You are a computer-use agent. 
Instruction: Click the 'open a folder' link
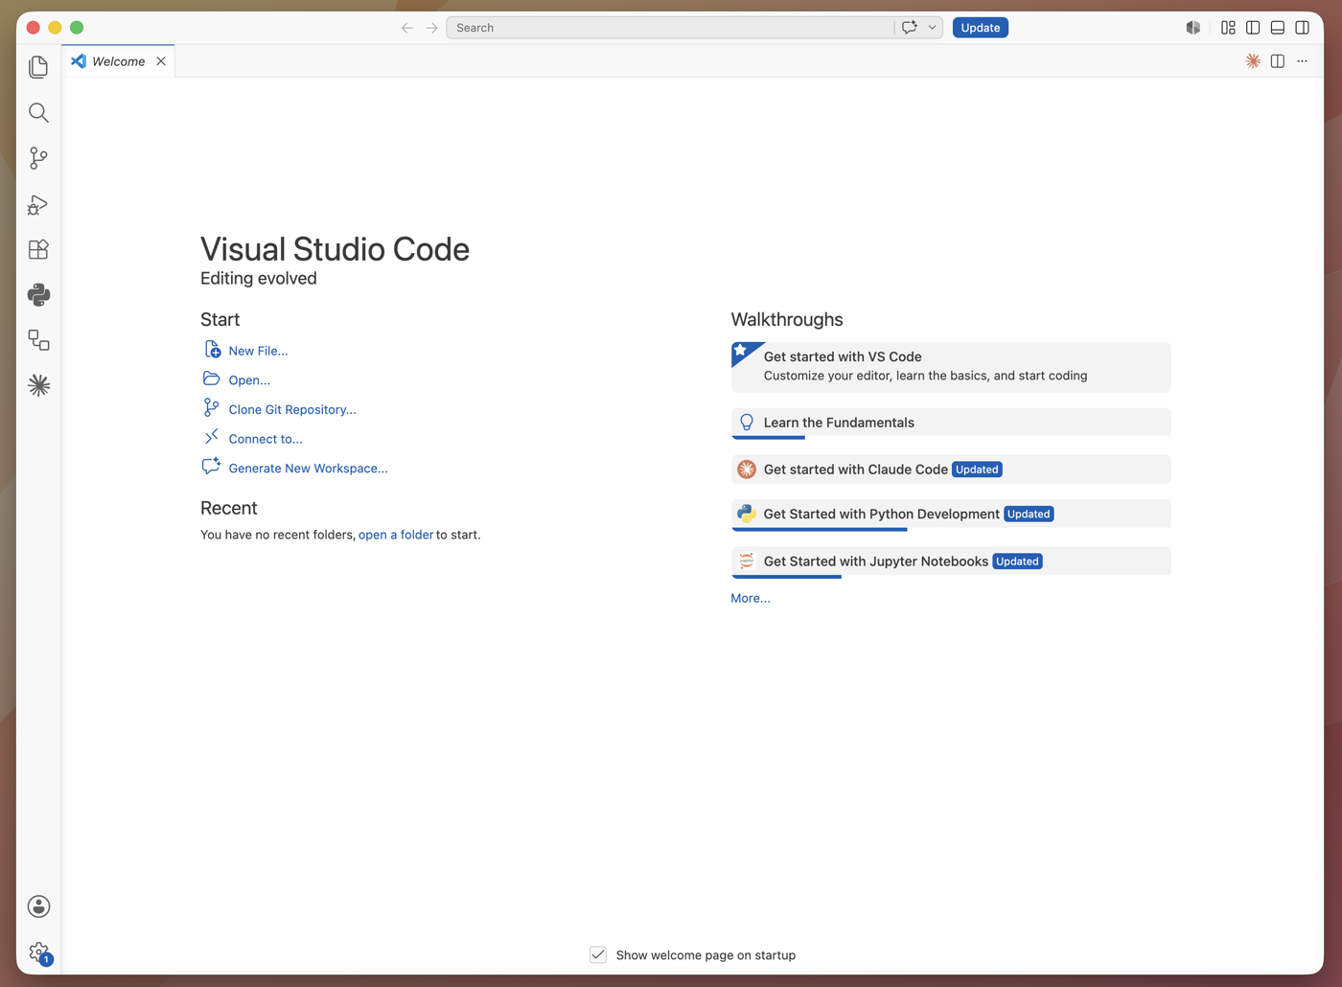(x=396, y=535)
